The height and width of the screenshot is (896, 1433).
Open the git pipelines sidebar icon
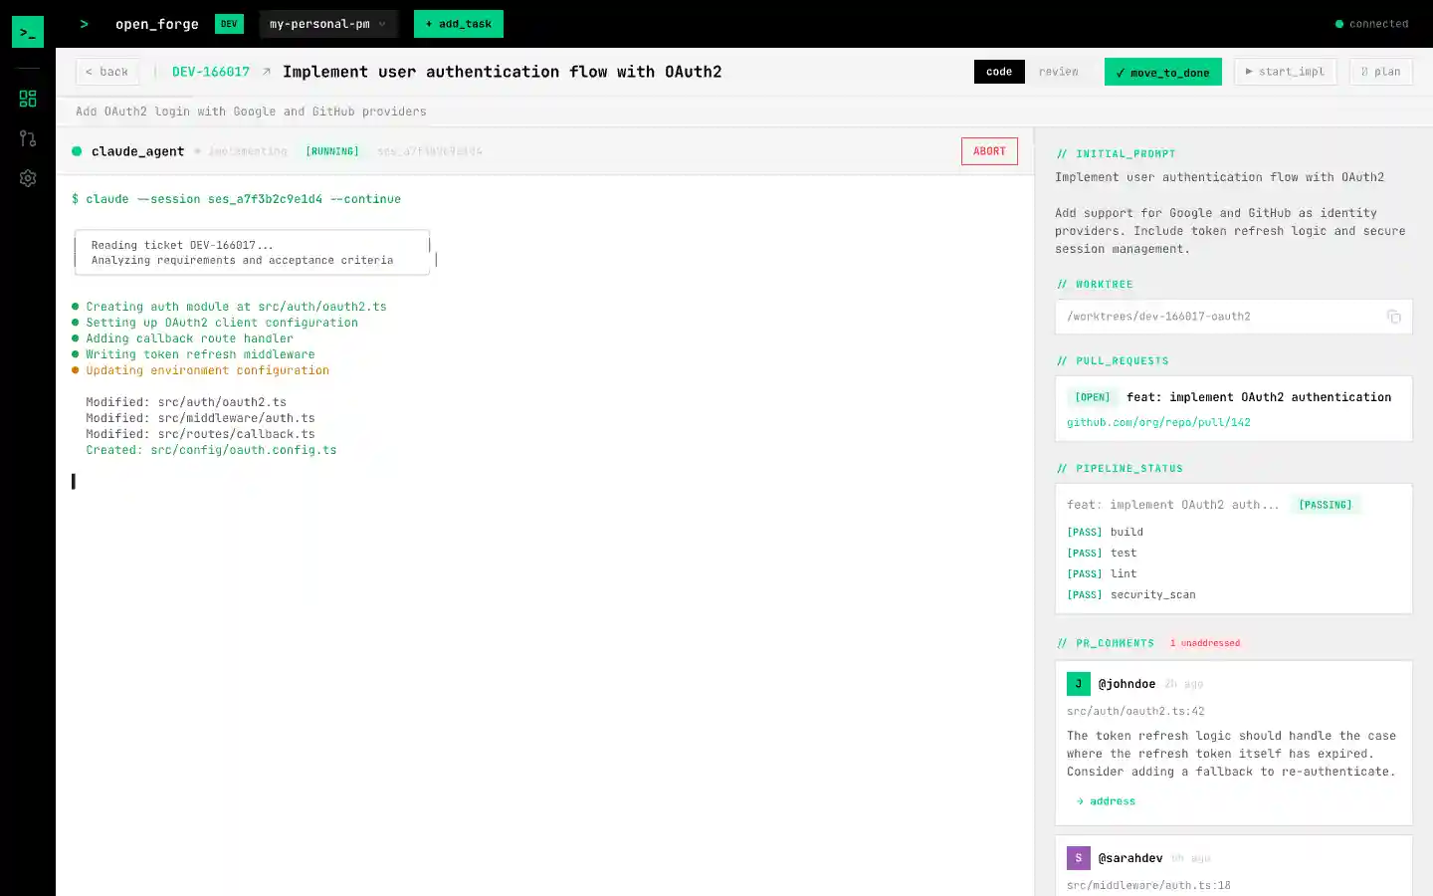27,138
